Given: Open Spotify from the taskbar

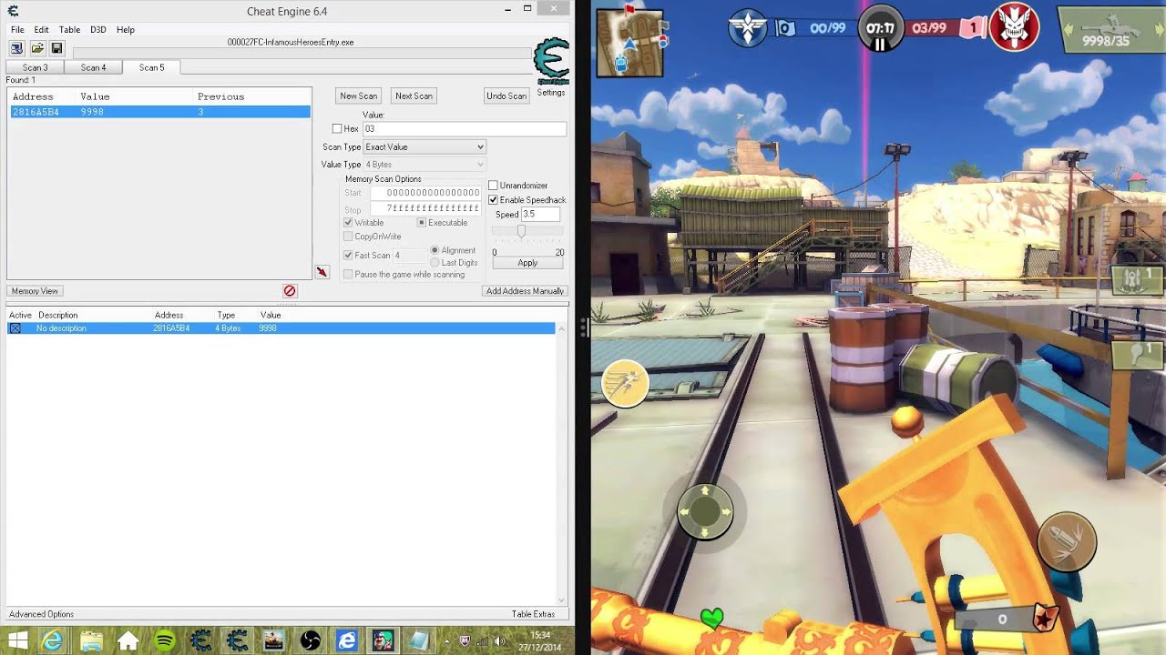Looking at the screenshot, I should point(164,641).
